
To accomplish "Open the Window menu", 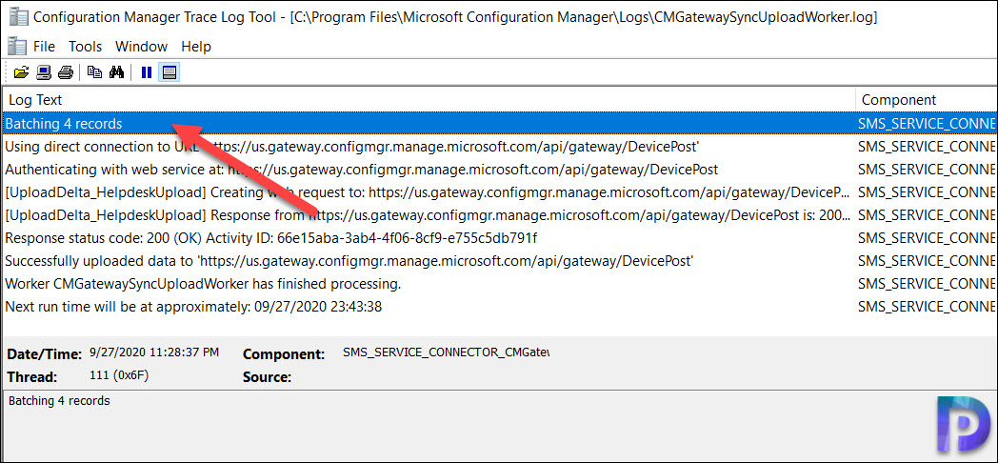I will click(141, 47).
